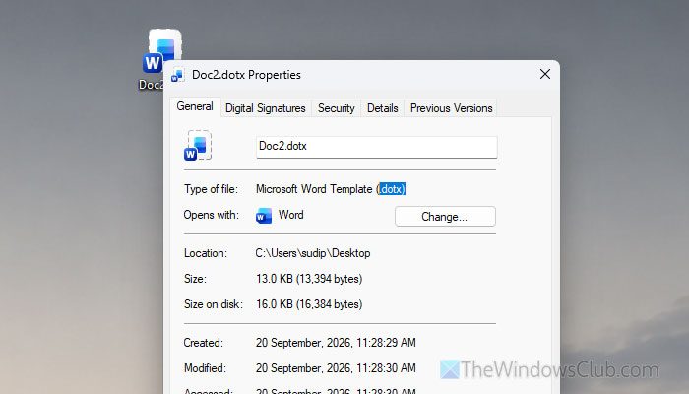Click the Change... button for default app
Viewport: 689px width, 394px height.
pyautogui.click(x=445, y=217)
